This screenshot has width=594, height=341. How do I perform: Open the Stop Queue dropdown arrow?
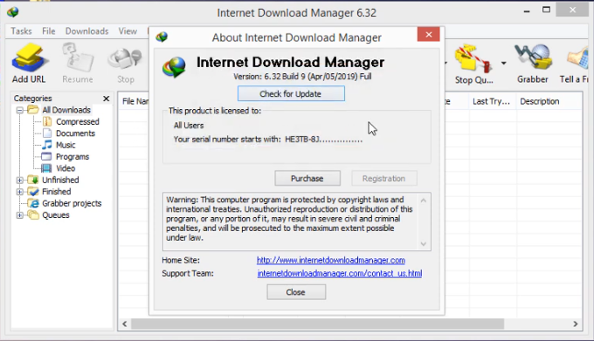tap(503, 63)
